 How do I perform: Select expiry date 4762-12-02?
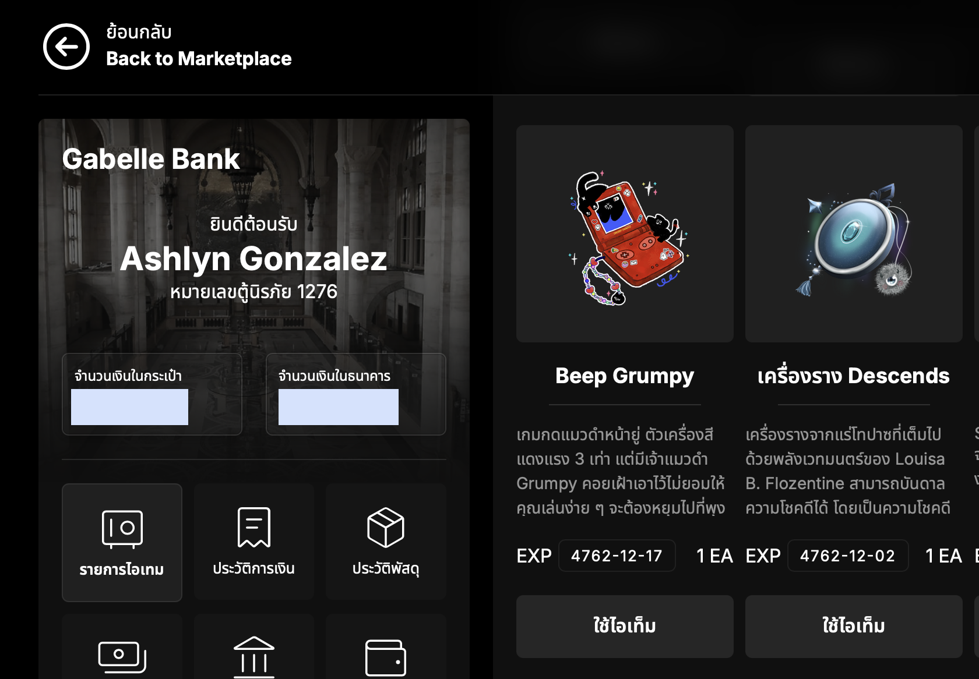coord(848,556)
